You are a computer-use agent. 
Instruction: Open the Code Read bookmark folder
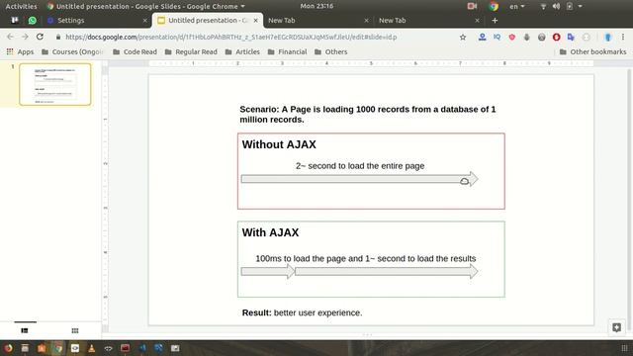[135, 51]
